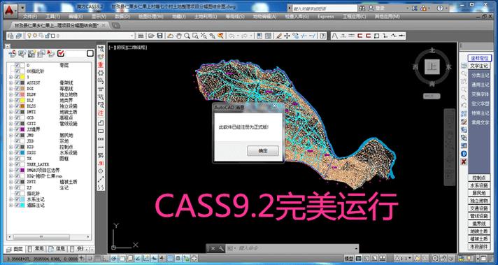This screenshot has width=498, height=265.
Task: Click the 水系设施 button in right panel
Action: (x=479, y=185)
